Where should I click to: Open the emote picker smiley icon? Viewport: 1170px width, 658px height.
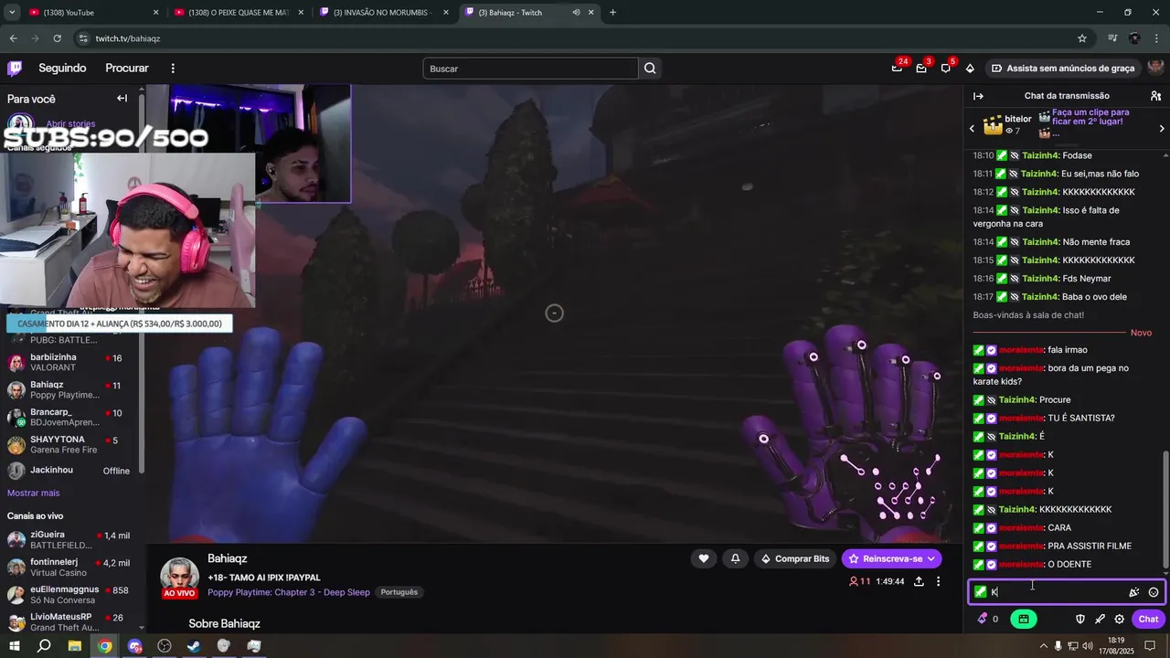point(1154,592)
